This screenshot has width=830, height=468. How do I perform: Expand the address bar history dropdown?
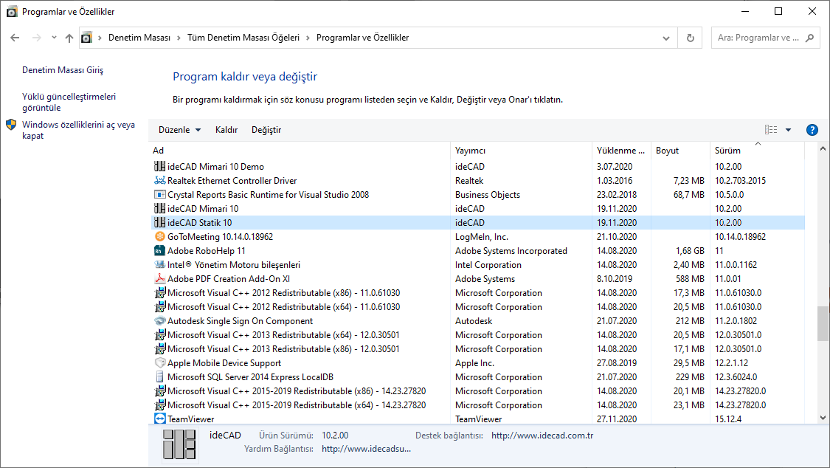tap(667, 38)
